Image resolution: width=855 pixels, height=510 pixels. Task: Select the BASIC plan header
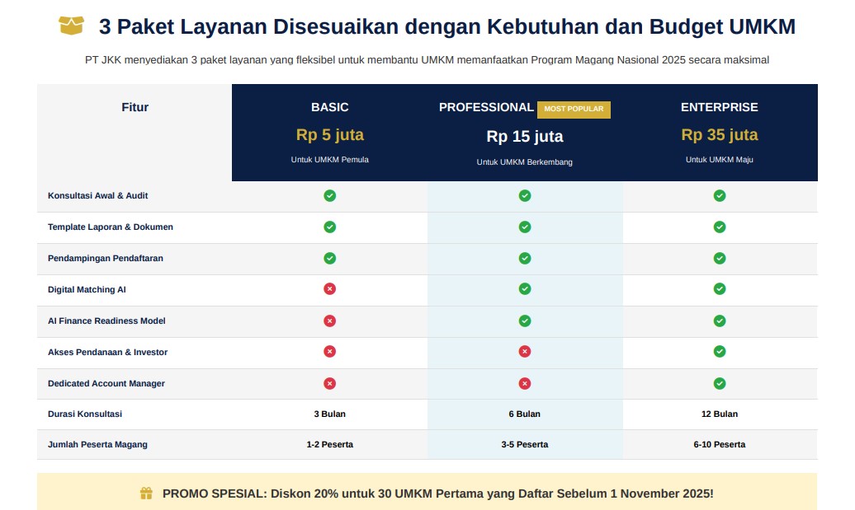(329, 107)
